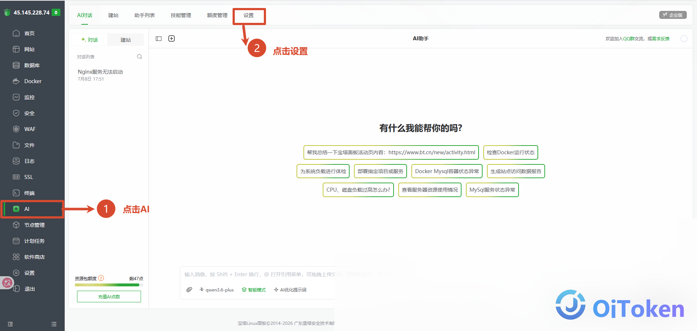The width and height of the screenshot is (697, 331).
Task: Open the 节点管理 cube icon
Action: [16, 225]
